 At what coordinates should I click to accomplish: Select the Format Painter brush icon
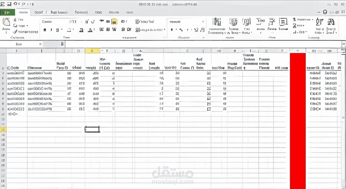click(15, 32)
